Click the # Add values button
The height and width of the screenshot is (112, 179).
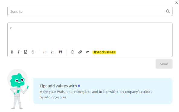click(x=104, y=52)
